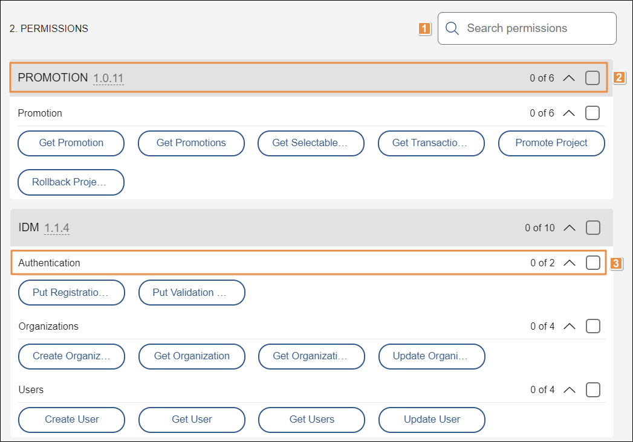Collapse the Users subsection
This screenshot has width=633, height=442.
569,389
